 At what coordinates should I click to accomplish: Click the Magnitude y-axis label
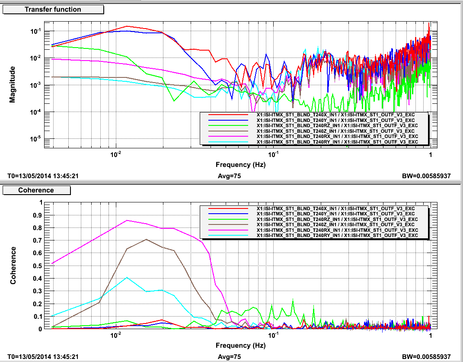12,84
